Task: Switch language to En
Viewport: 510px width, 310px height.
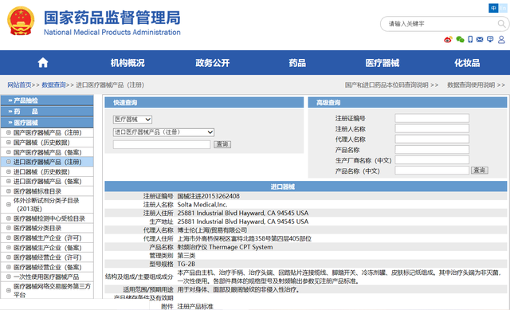Action: point(503,8)
